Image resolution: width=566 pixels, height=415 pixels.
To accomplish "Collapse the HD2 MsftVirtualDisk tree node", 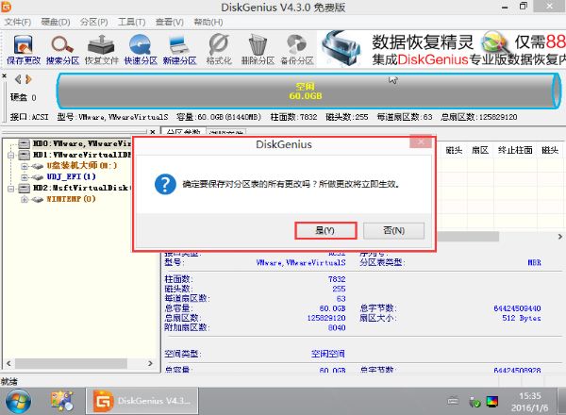I will point(11,188).
